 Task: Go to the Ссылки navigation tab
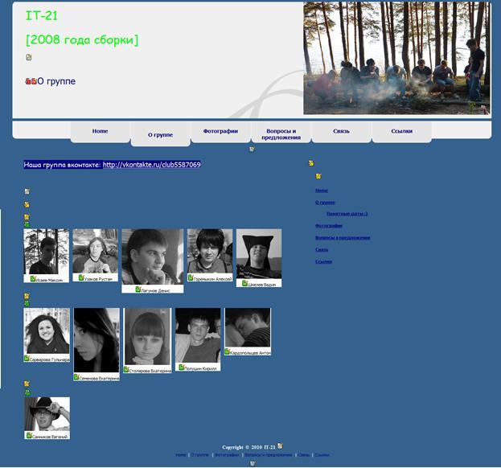[x=401, y=131]
